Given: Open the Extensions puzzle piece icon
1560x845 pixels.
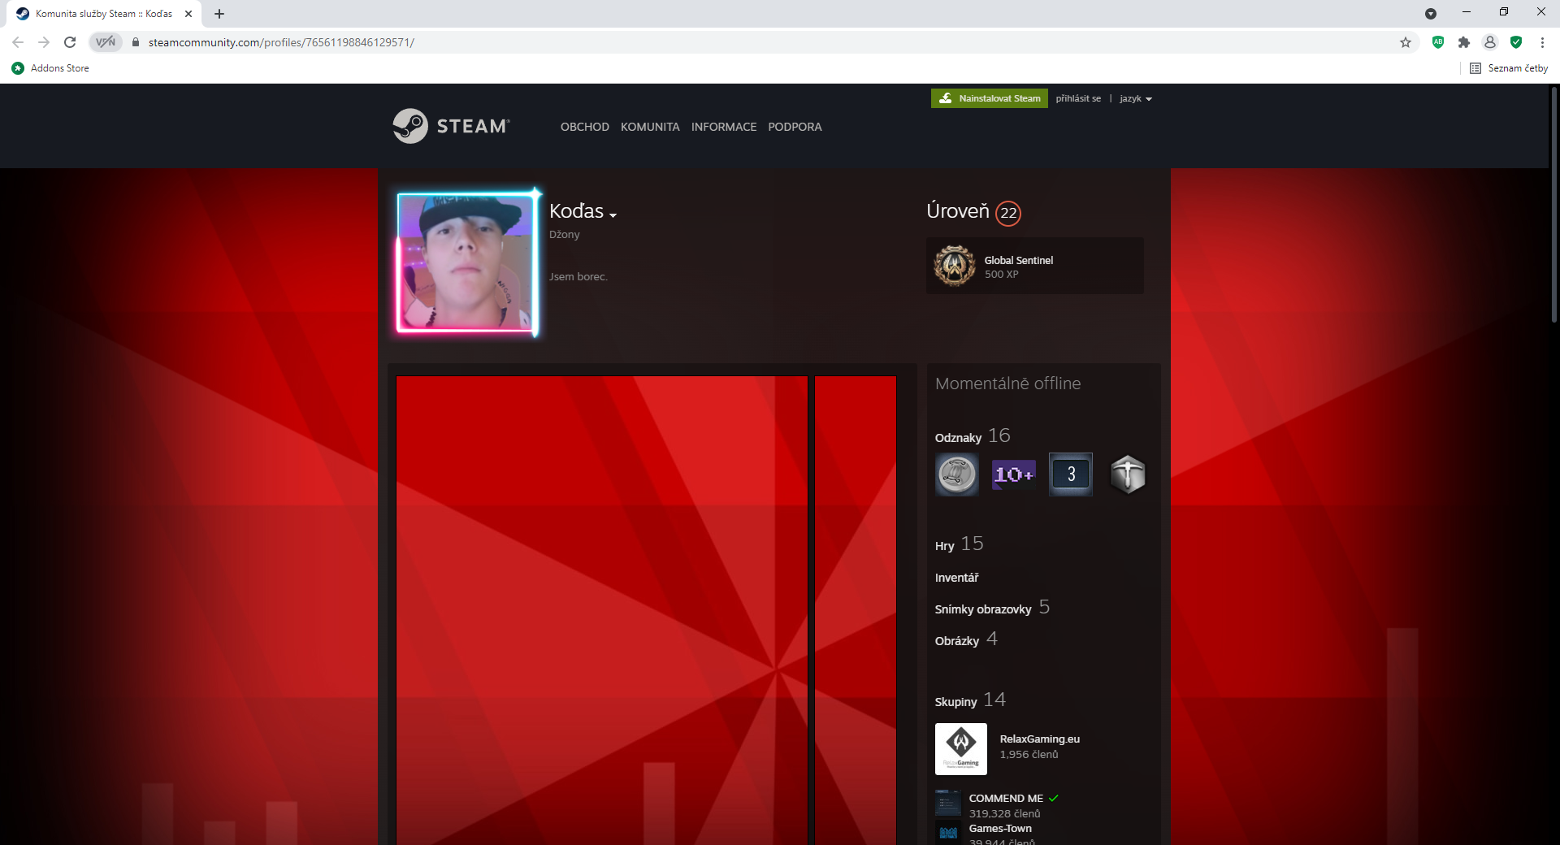Looking at the screenshot, I should pos(1464,42).
